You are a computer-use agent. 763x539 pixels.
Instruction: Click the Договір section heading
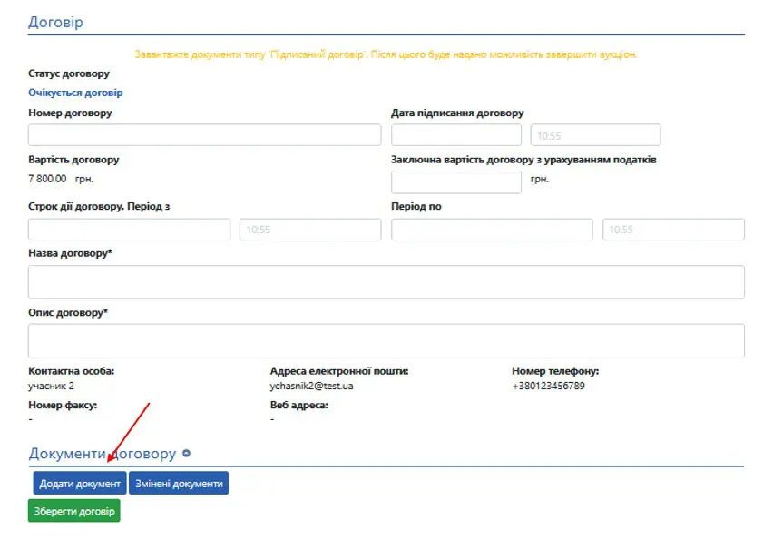(x=55, y=22)
